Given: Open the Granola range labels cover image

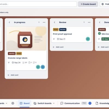Looking at the screenshot, I should coord(26,39).
